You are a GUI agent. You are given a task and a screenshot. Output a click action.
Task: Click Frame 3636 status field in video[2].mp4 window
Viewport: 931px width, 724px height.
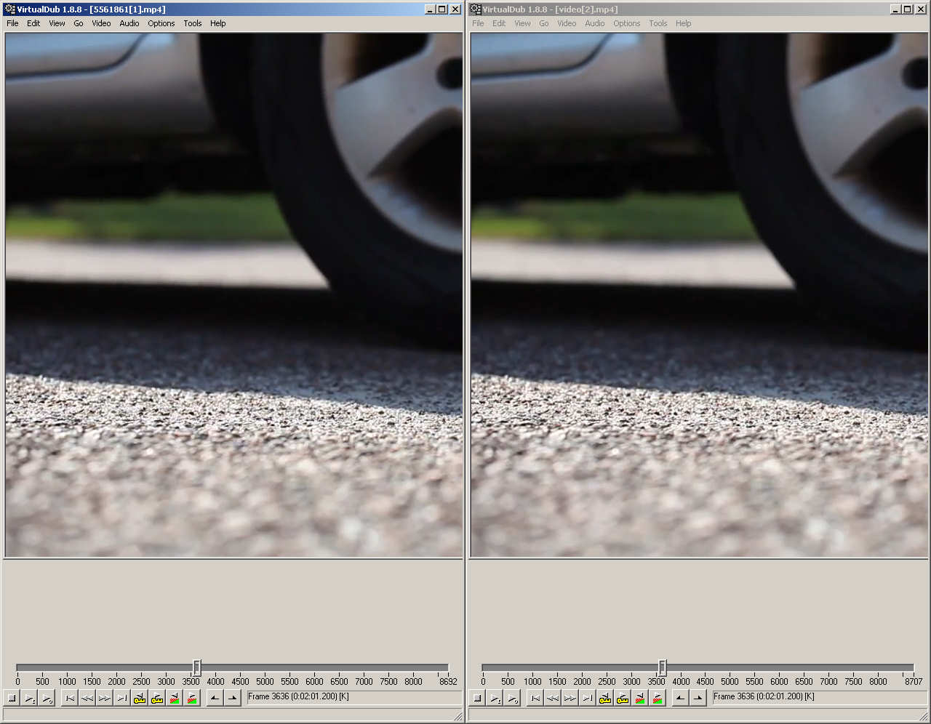click(819, 696)
